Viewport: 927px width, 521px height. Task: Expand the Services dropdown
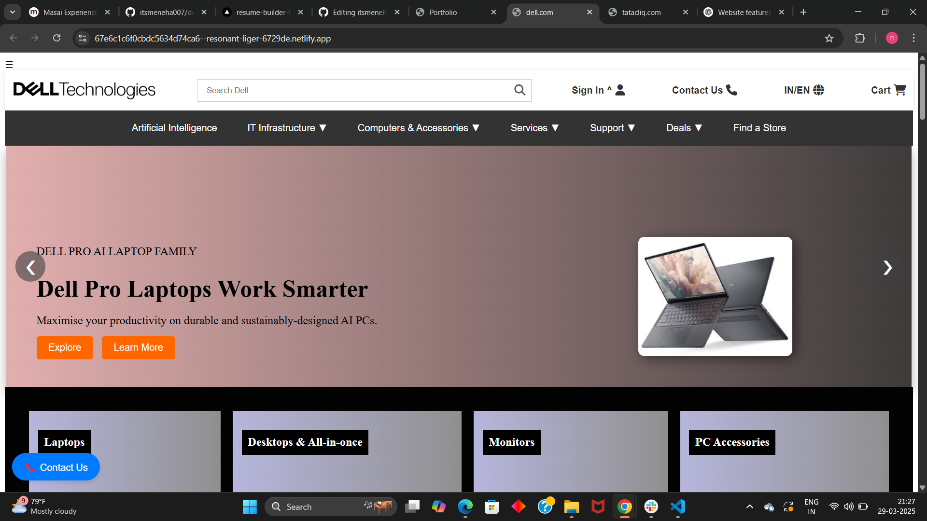535,128
